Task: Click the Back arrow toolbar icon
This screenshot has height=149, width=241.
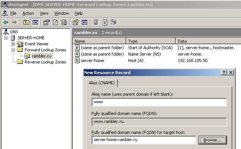Action: (6, 22)
